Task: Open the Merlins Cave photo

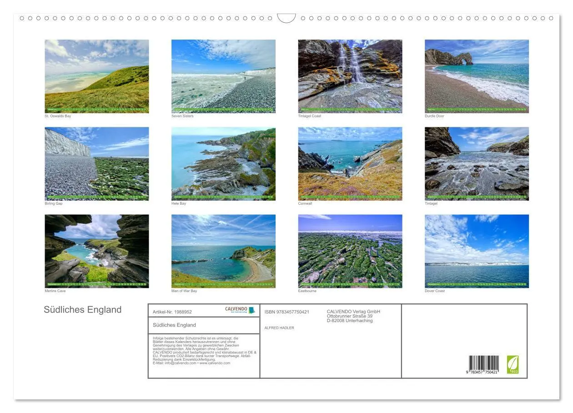Action: [x=96, y=251]
